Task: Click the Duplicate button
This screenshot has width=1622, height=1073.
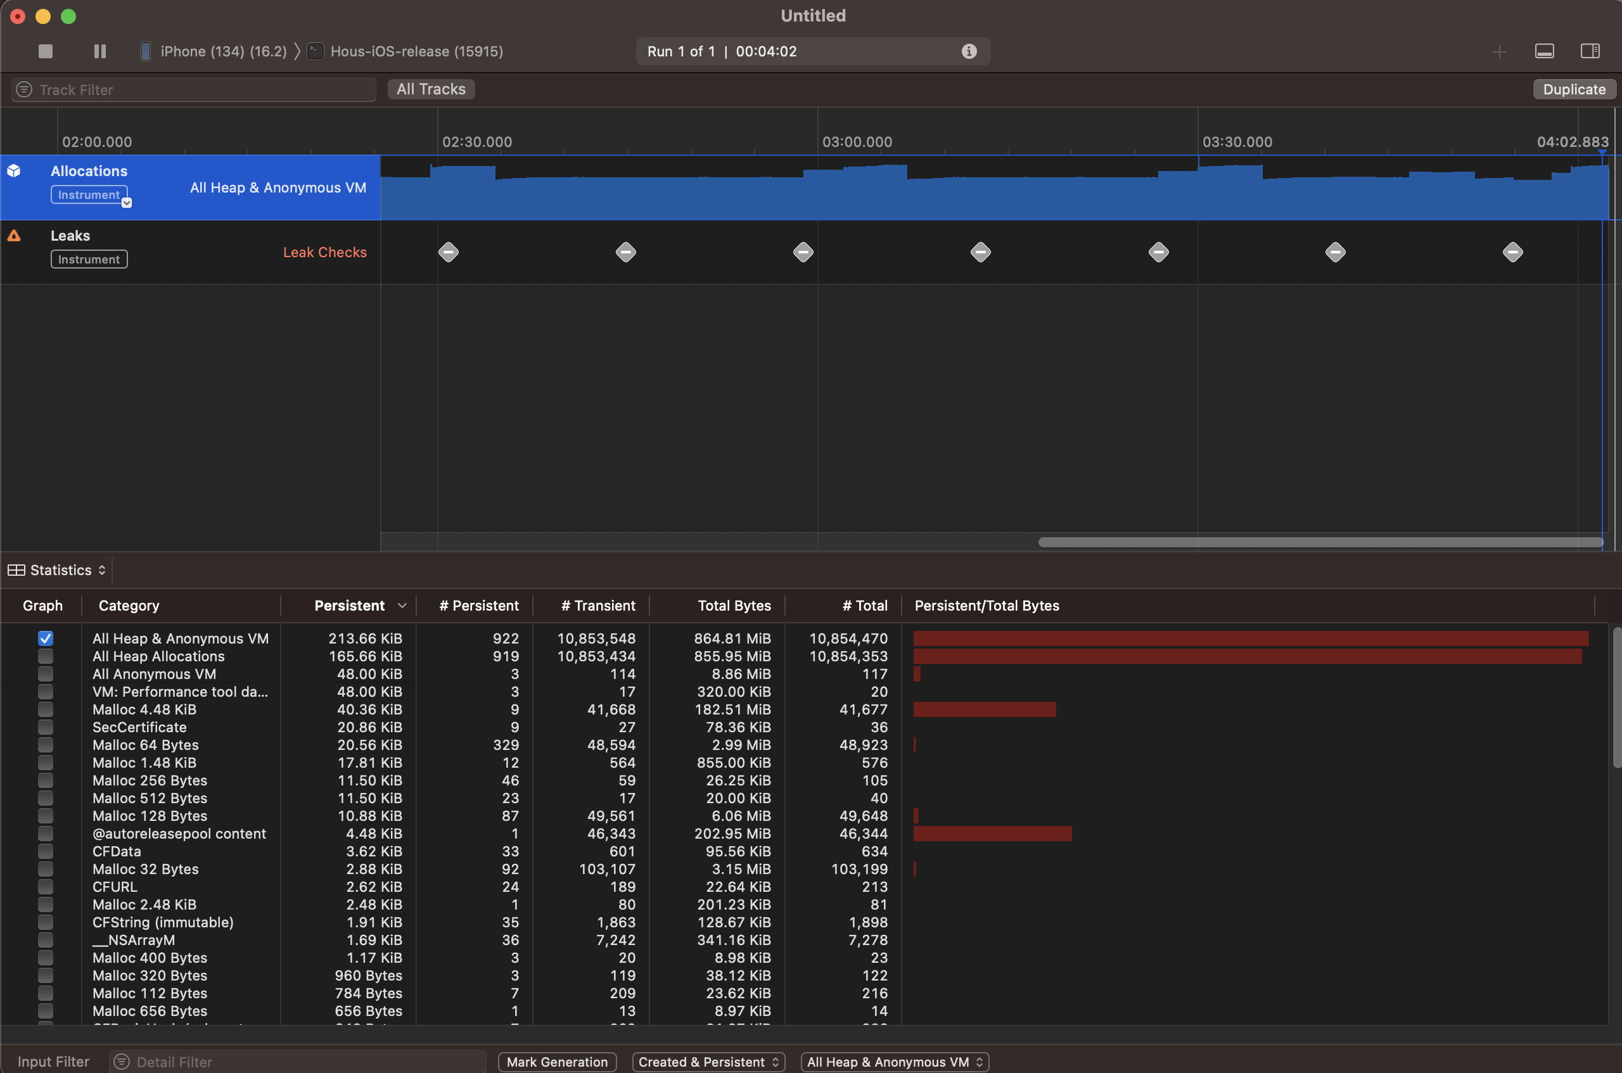Action: 1573,90
